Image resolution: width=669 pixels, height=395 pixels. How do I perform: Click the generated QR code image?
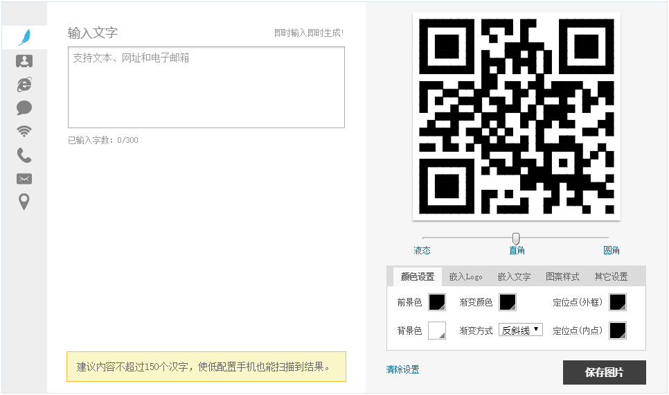click(x=516, y=116)
